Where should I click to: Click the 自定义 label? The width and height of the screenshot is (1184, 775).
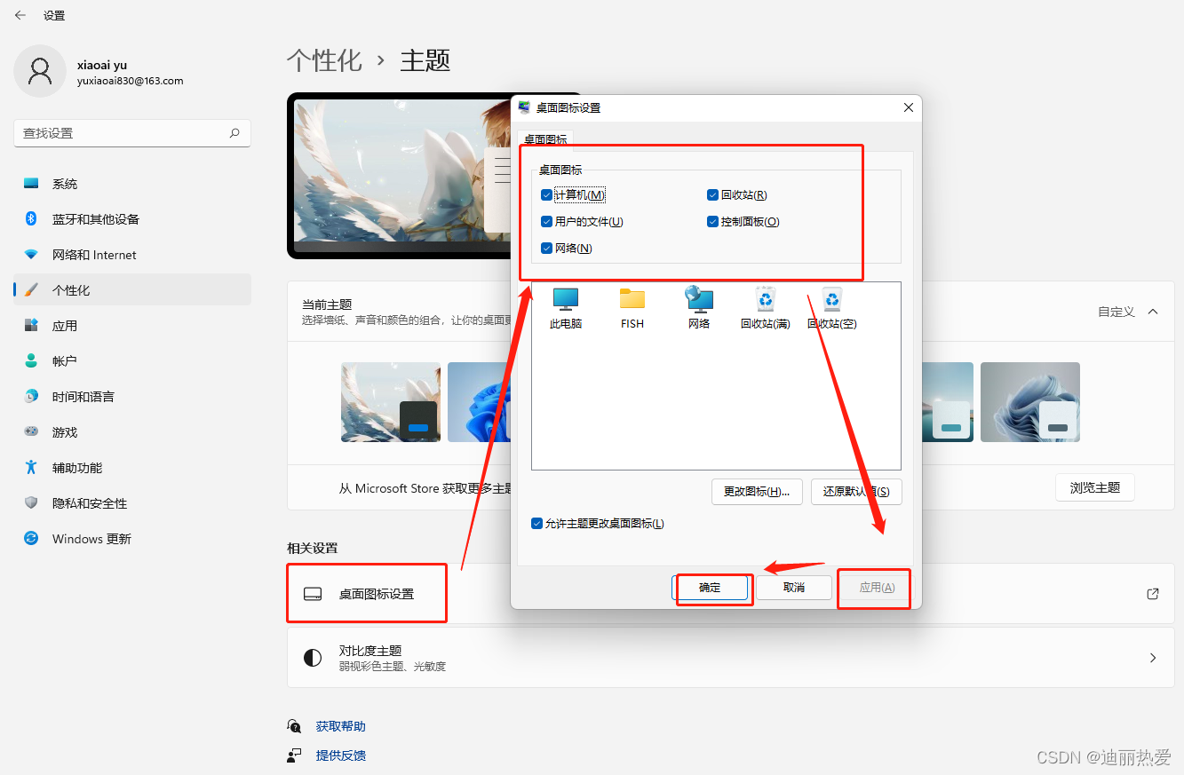click(1116, 312)
